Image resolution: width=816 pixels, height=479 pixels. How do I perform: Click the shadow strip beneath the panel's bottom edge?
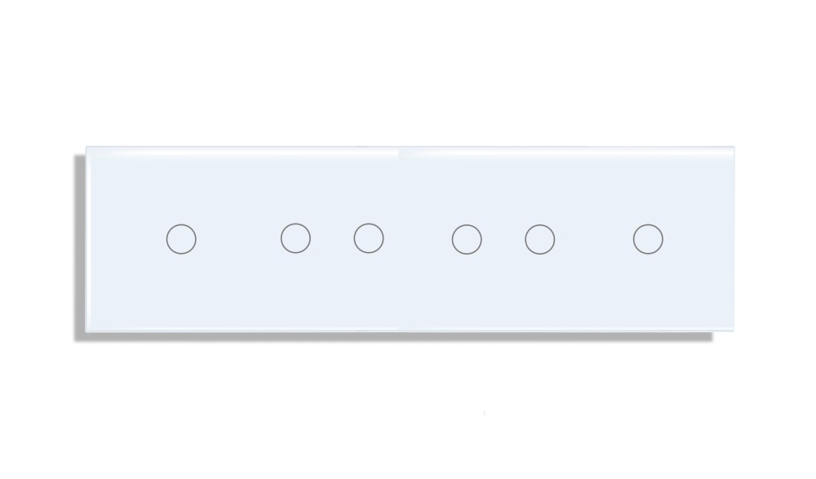click(x=399, y=336)
